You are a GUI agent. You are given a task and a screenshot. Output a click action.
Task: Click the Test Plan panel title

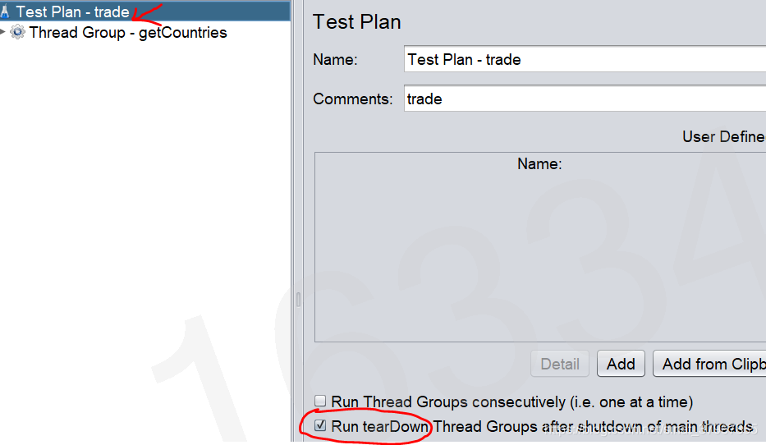356,22
